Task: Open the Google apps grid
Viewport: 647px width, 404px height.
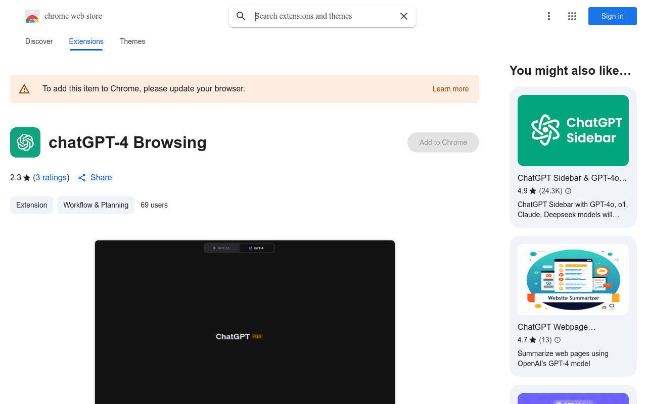Action: point(572,16)
